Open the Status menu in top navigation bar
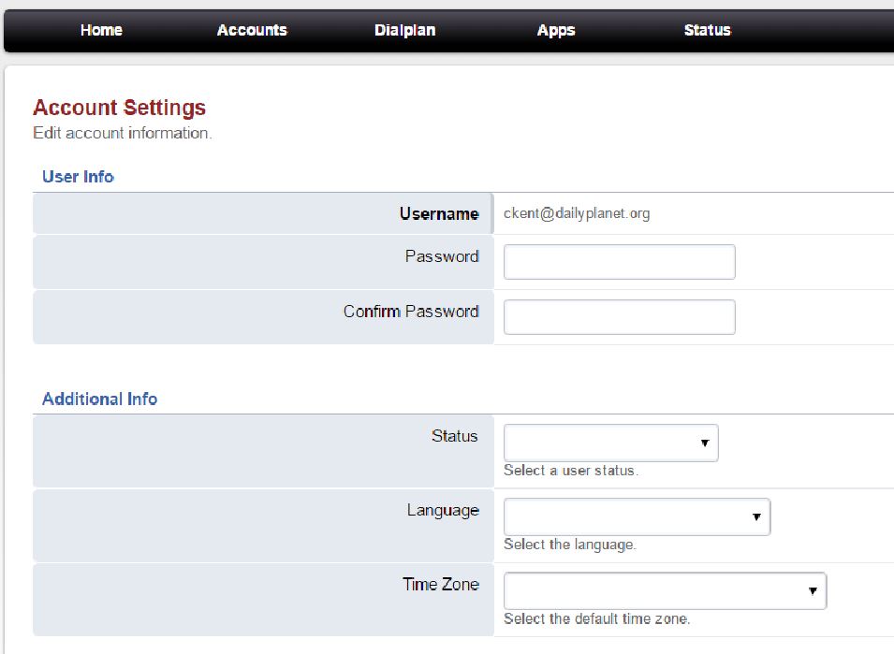 pos(707,30)
